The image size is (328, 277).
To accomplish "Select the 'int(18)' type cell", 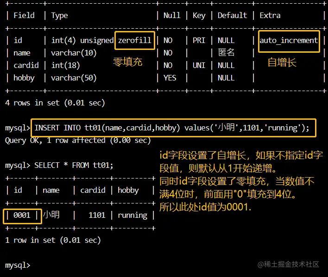I will 65,66.
